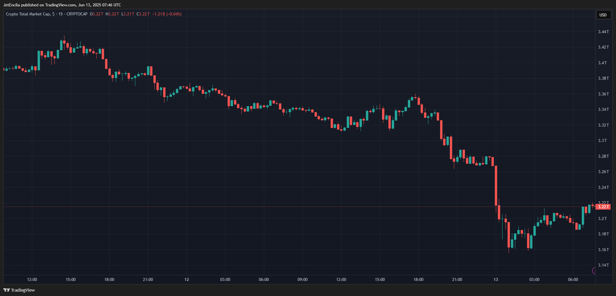Click the JetEncila author name

[11, 5]
